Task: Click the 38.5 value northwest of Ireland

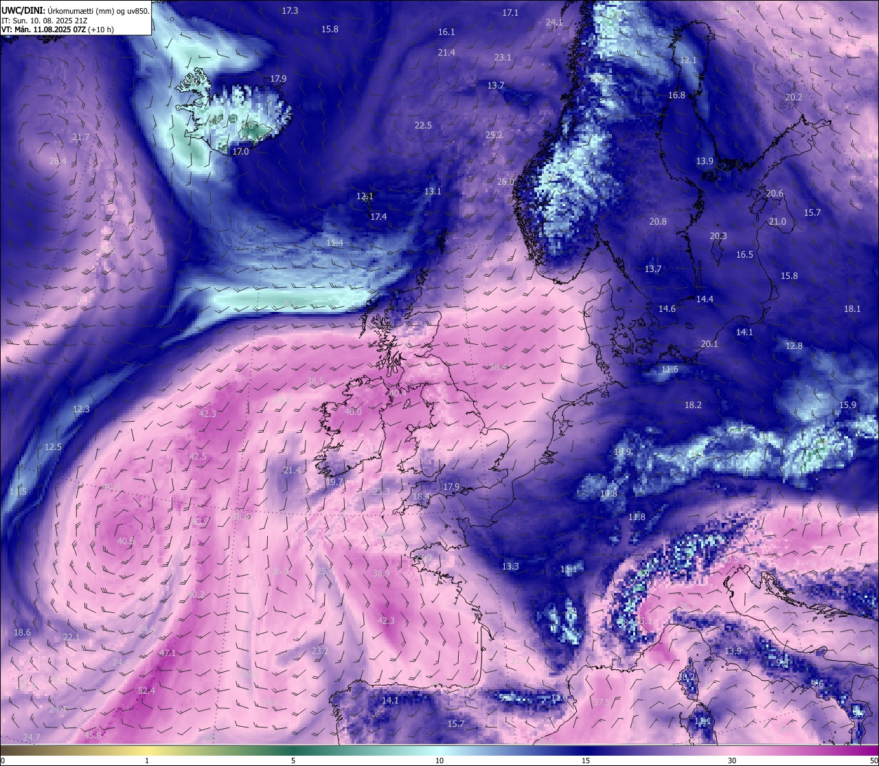Action: (316, 381)
